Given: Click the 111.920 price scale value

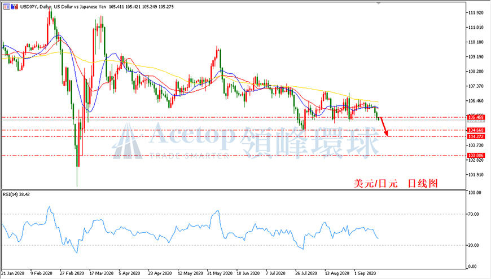Looking at the screenshot, I should coord(475,13).
